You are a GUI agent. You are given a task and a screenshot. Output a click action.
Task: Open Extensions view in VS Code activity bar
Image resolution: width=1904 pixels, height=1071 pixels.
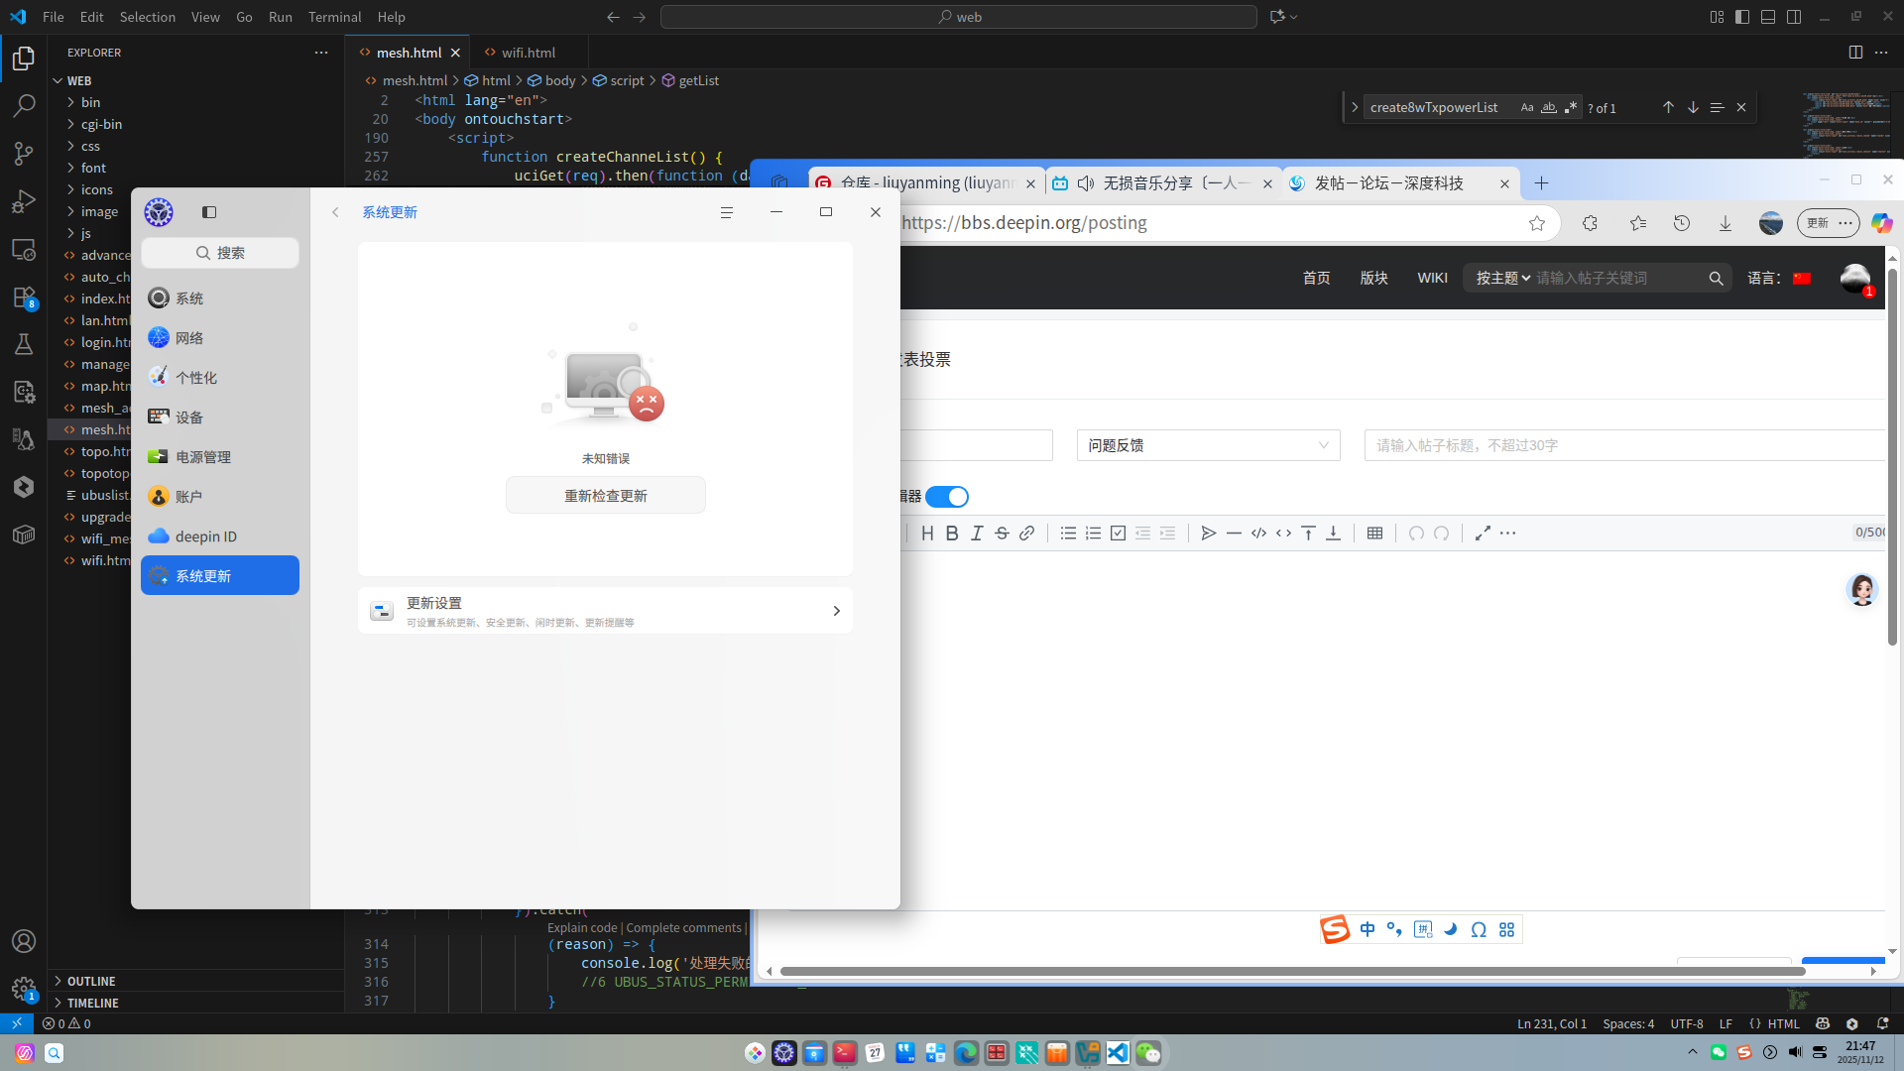click(24, 297)
